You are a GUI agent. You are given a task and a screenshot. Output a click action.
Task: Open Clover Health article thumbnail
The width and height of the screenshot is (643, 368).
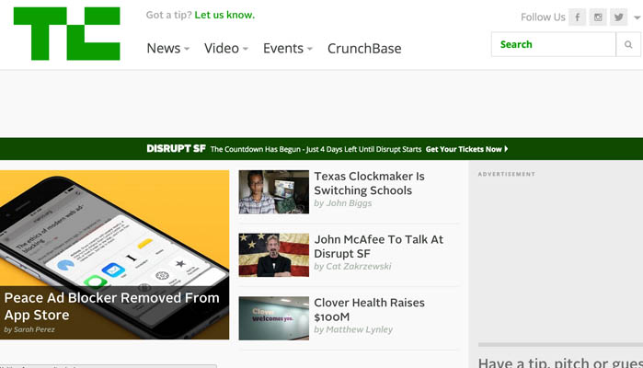pos(274,318)
